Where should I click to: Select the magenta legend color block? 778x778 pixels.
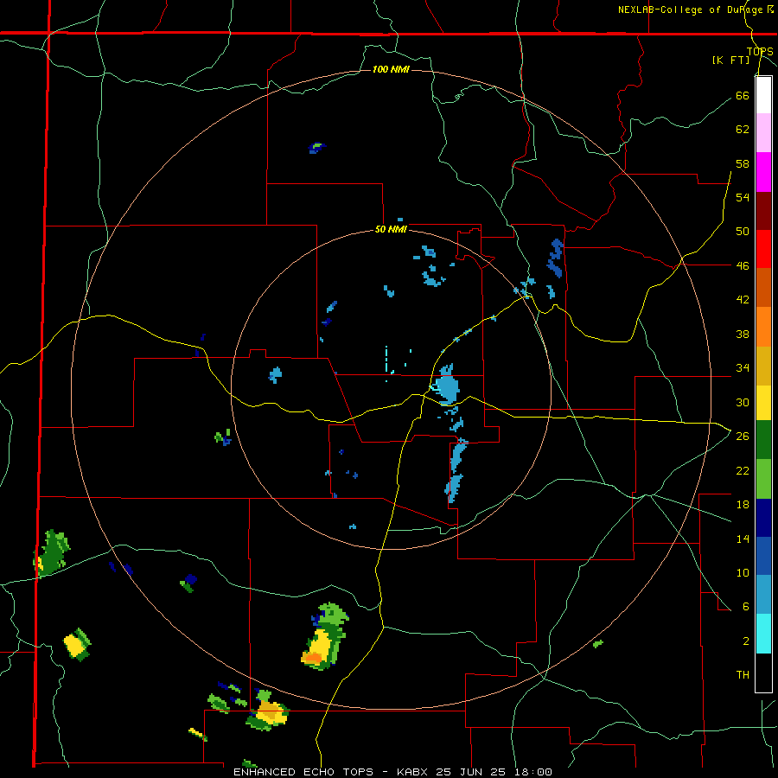[763, 172]
